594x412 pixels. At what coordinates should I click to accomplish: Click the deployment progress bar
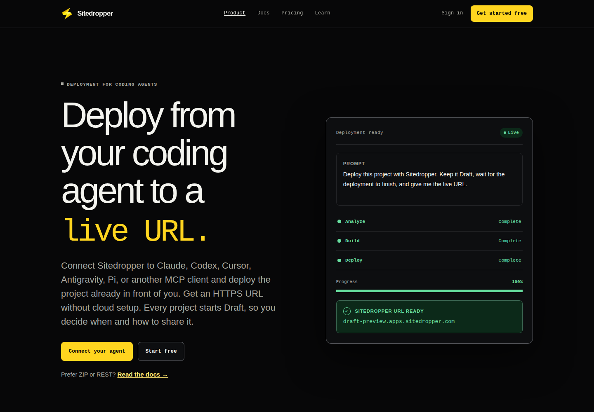[429, 291]
